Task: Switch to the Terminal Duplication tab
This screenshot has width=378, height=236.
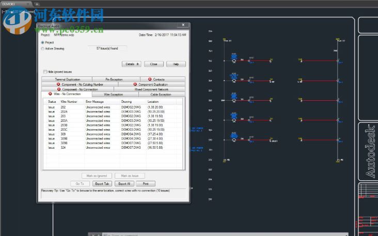Action: pos(67,80)
